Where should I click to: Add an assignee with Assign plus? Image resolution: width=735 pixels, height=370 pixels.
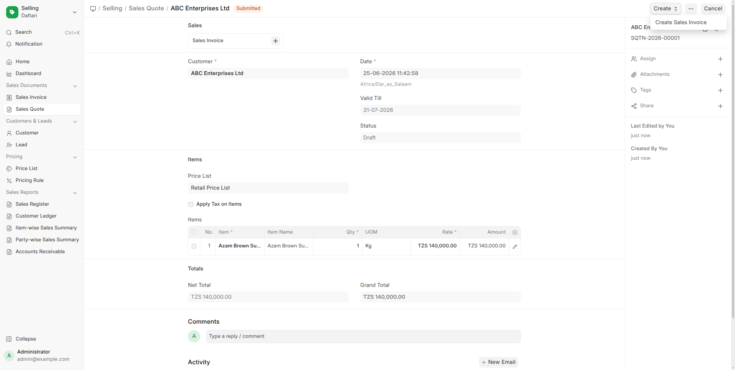click(720, 59)
